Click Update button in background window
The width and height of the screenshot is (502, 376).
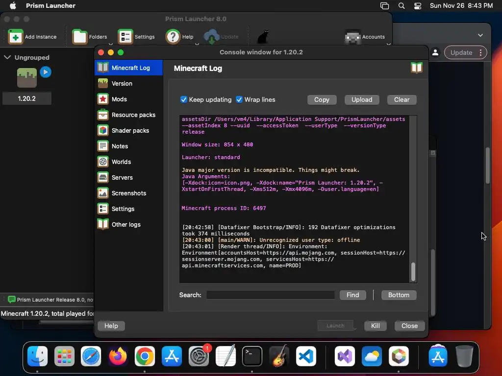point(461,52)
